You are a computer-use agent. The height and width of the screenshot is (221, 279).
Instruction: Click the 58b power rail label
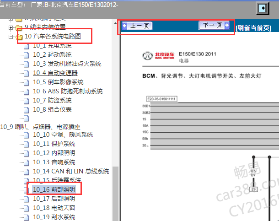[145, 139]
